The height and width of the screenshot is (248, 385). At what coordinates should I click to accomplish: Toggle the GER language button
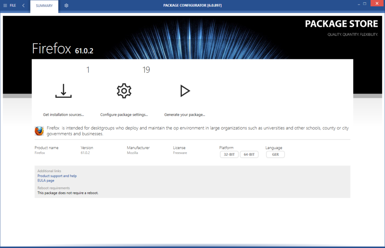tap(275, 154)
